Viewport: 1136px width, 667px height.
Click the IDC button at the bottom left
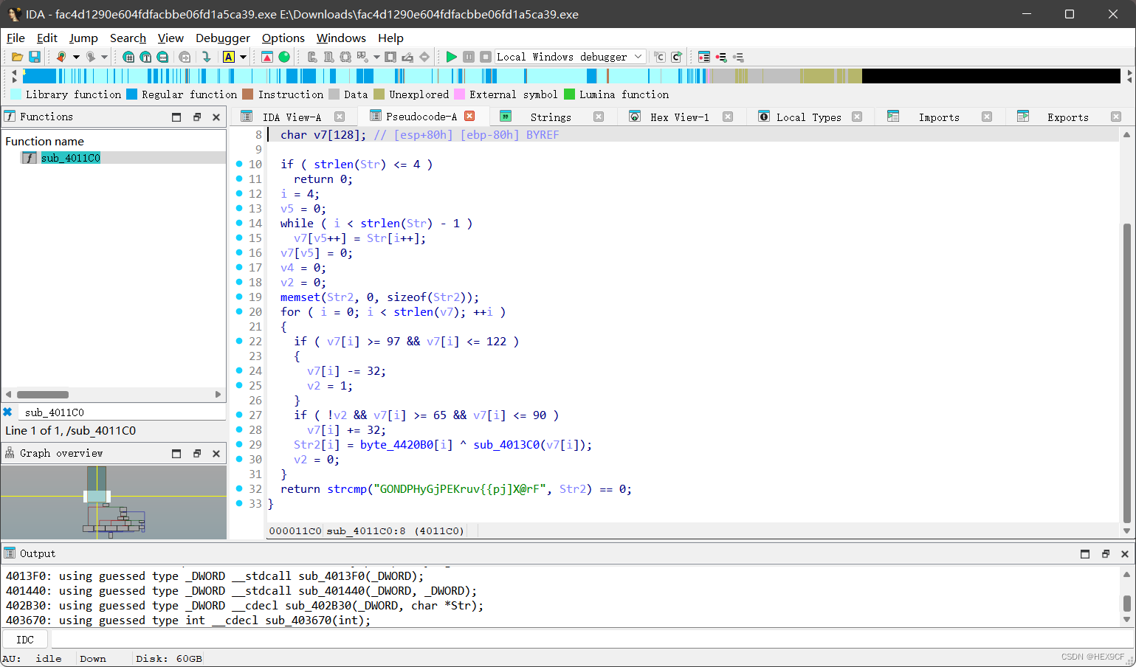24,639
